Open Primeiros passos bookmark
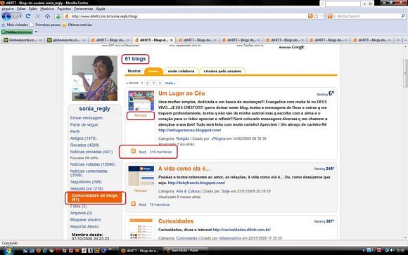Image resolution: width=408 pixels, height=255 pixels. [x=45, y=25]
